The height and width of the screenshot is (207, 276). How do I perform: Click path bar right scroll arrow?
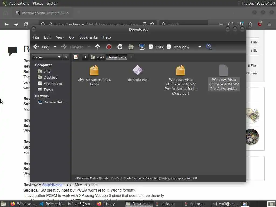(x=131, y=57)
